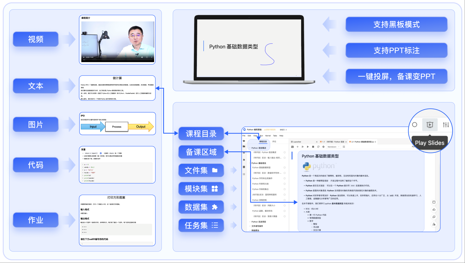This screenshot has height=263, width=465.
Task: Mute the course intro video via speaker icon
Action: pyautogui.click(x=142, y=57)
